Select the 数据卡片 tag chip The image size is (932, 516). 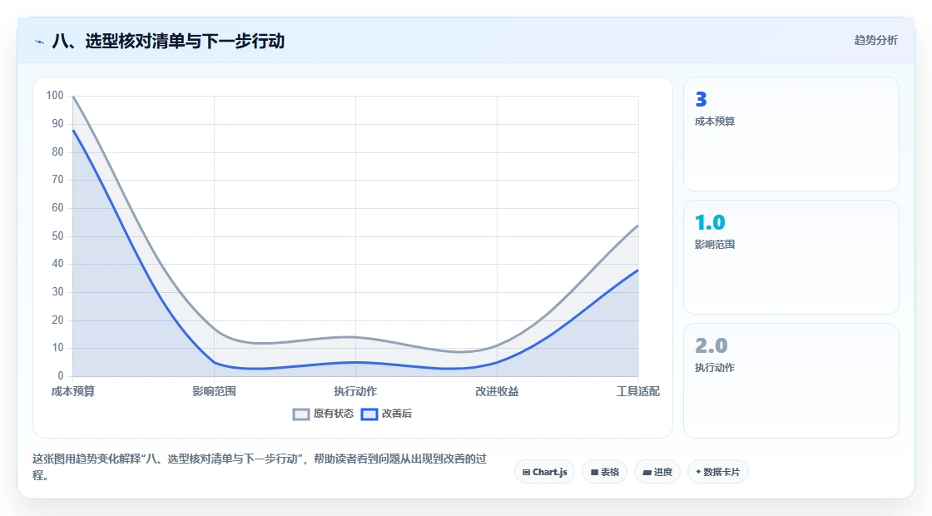[718, 472]
